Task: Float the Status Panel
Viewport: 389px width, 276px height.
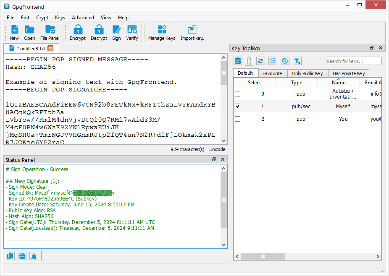Action: [x=213, y=159]
